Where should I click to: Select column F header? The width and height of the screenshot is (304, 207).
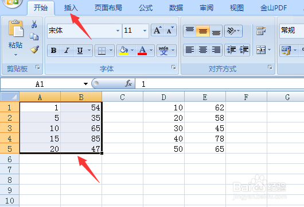[x=246, y=97]
